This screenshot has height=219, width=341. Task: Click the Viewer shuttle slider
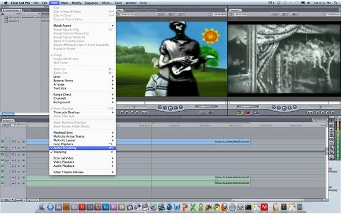134,107
